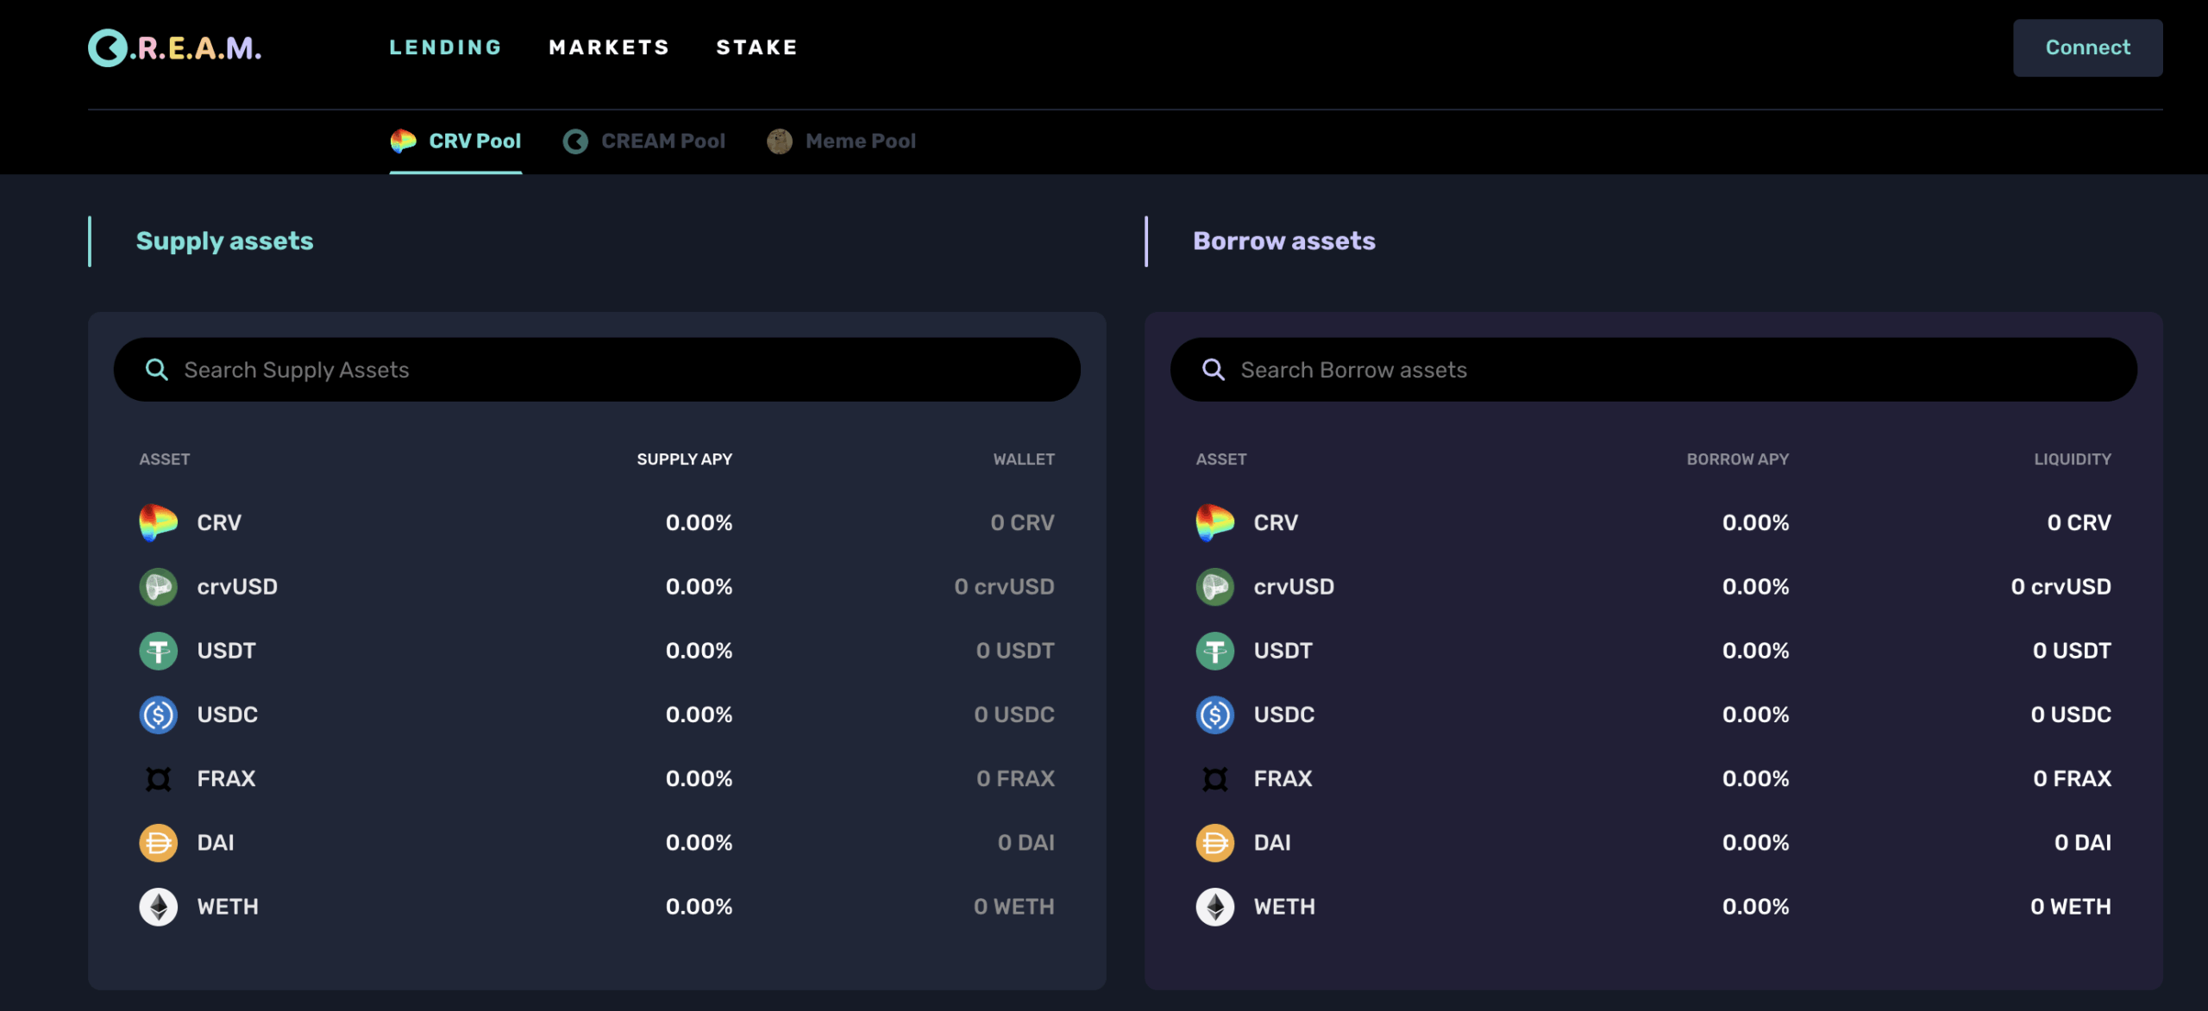Image resolution: width=2208 pixels, height=1011 pixels.
Task: Click the magnifier icon in Supply search
Action: point(156,370)
